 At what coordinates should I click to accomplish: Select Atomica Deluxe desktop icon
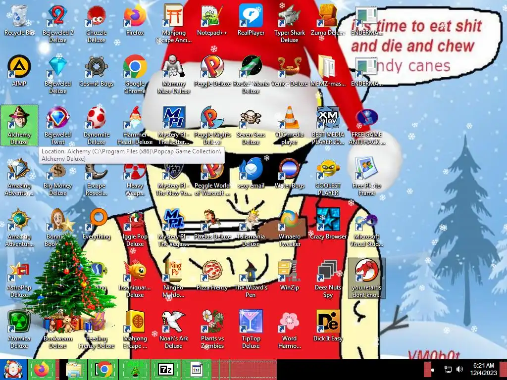click(19, 330)
